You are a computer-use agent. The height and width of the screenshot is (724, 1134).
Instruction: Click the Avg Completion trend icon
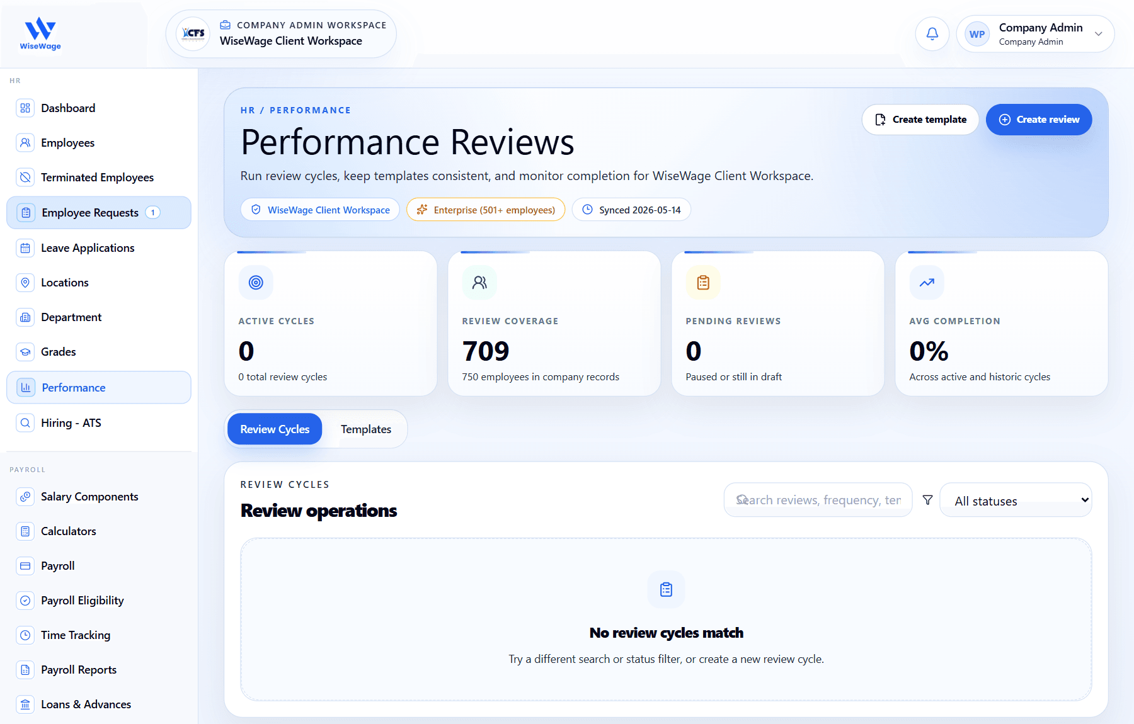tap(927, 283)
